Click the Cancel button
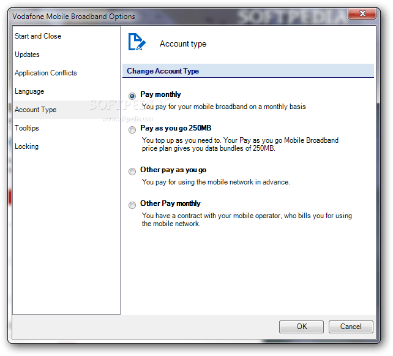The image size is (393, 356). pos(351,327)
